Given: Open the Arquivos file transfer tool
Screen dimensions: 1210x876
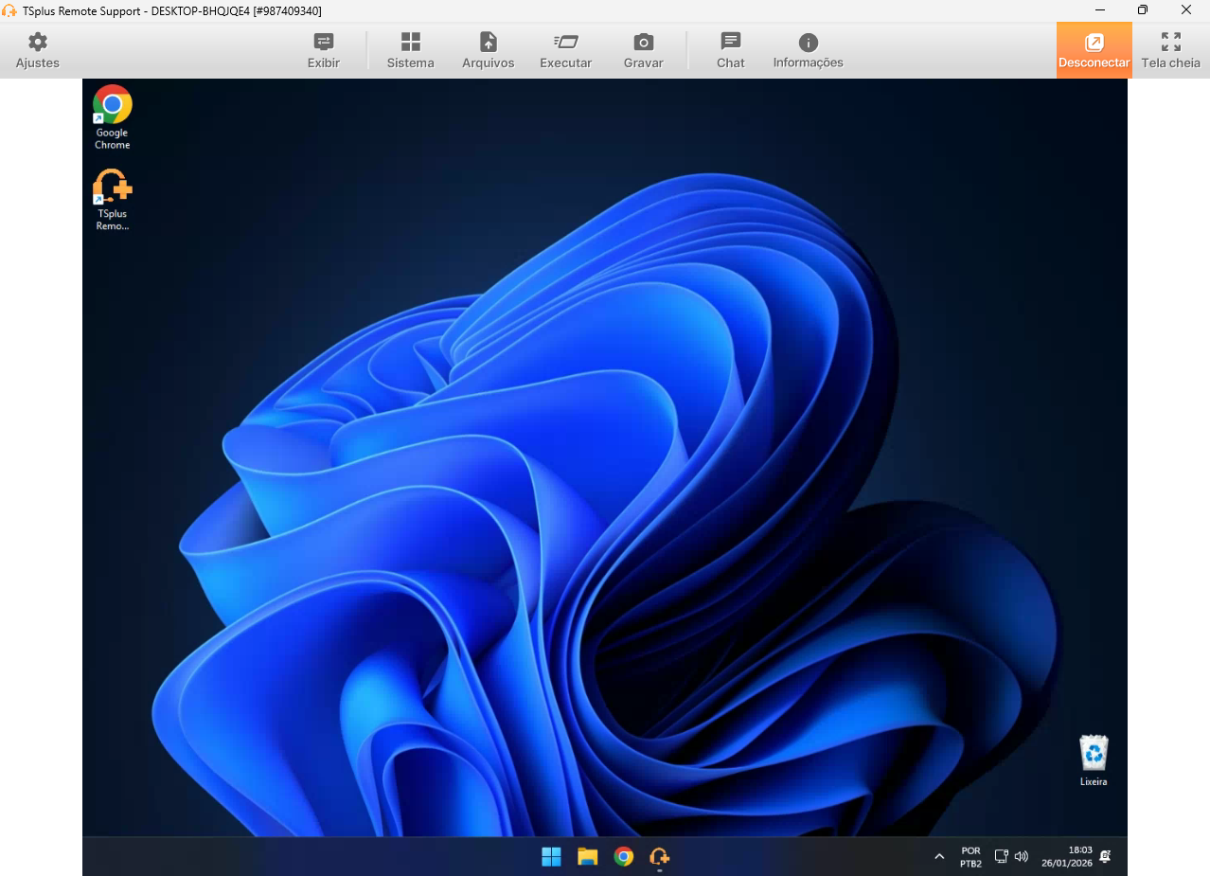Looking at the screenshot, I should pos(488,51).
